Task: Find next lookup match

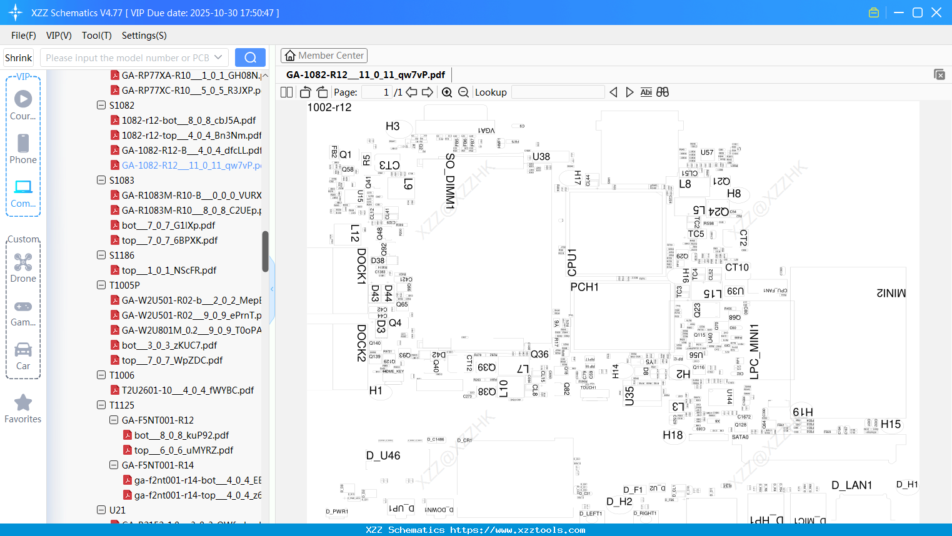Action: click(629, 92)
